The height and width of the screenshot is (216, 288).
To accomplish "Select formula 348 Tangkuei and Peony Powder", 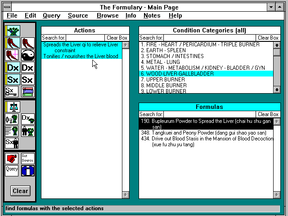I will 202,133.
